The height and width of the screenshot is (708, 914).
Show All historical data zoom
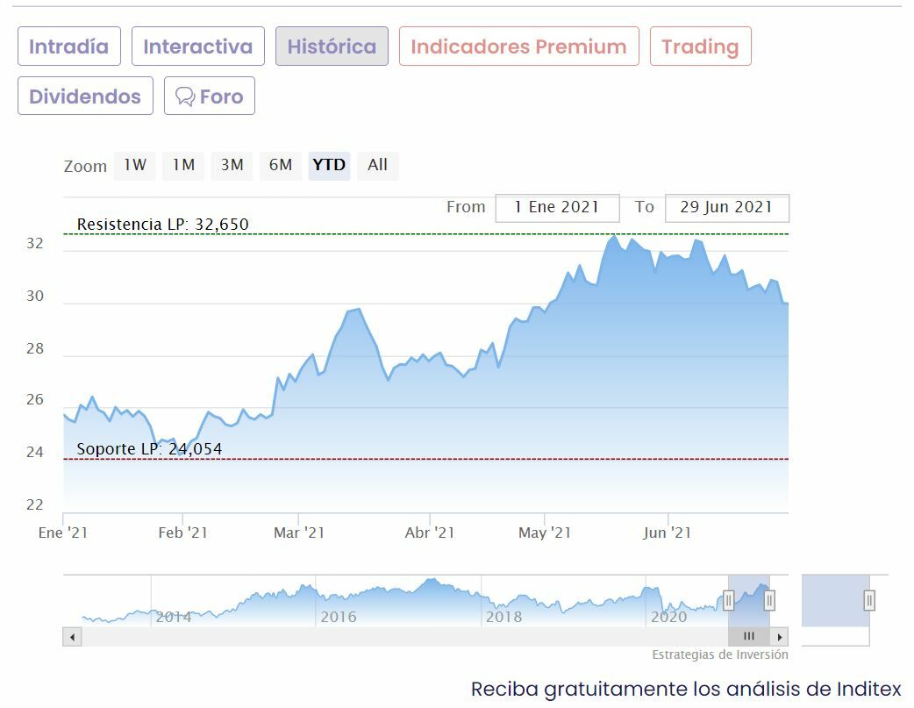(377, 165)
